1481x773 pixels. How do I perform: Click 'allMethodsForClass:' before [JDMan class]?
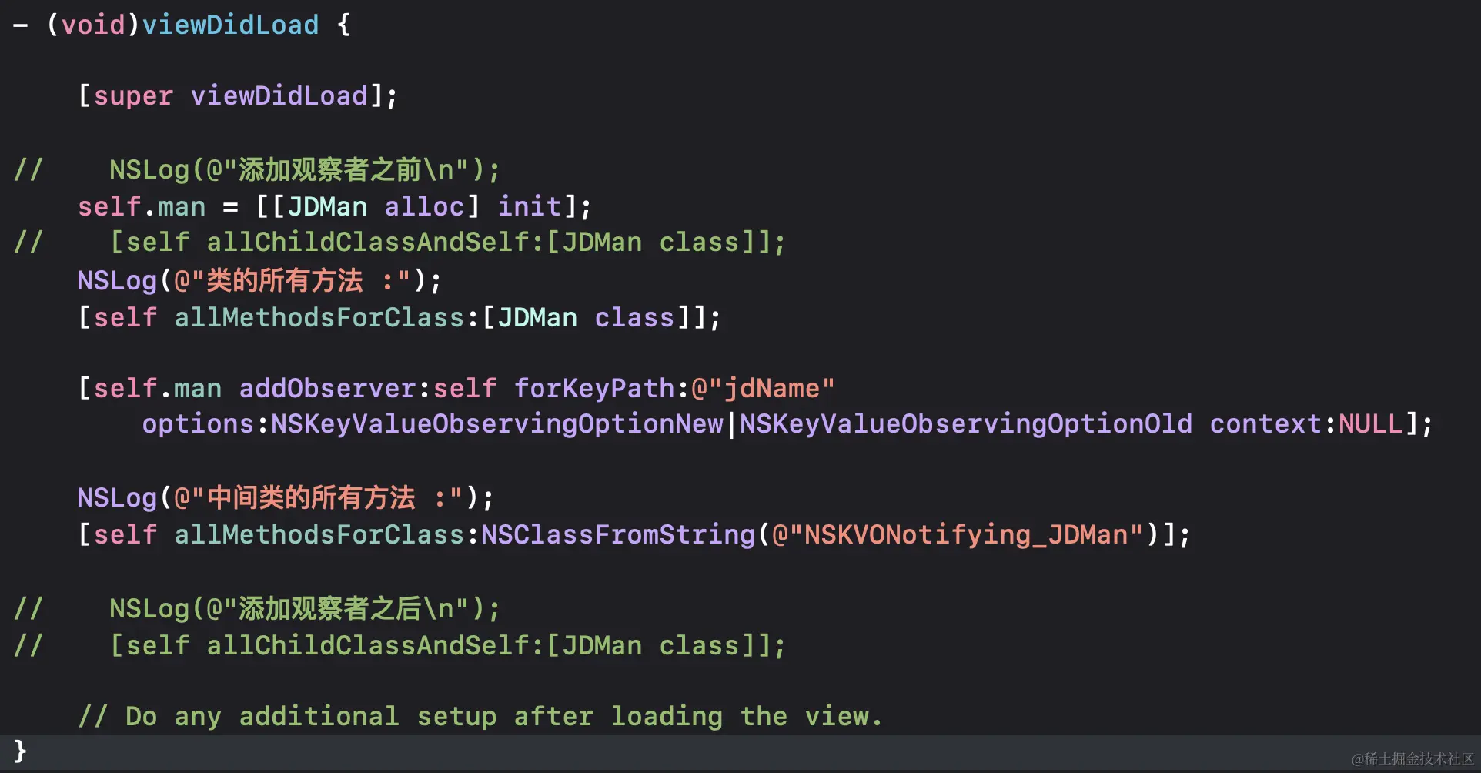[327, 317]
